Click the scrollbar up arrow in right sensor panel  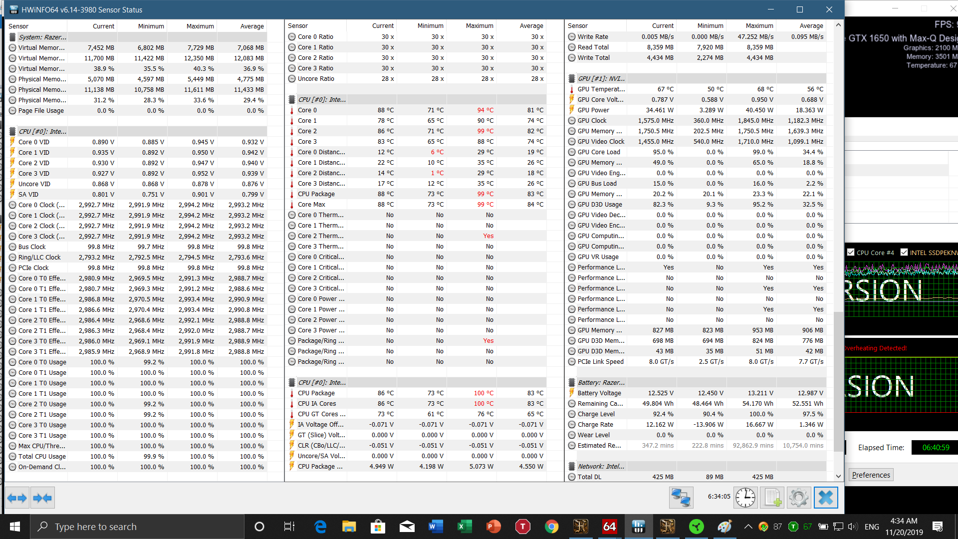tap(838, 25)
